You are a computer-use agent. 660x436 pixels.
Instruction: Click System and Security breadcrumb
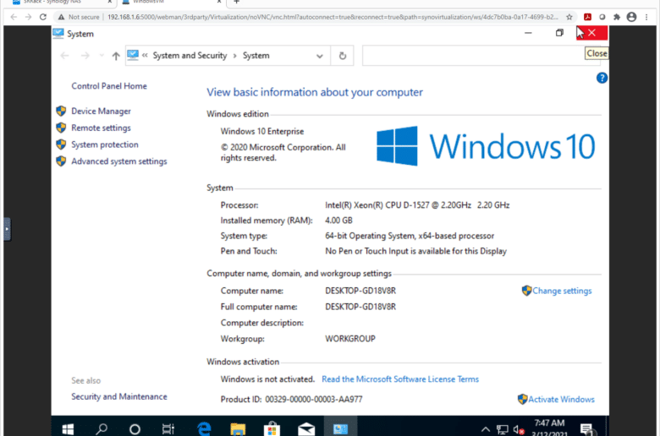(190, 56)
